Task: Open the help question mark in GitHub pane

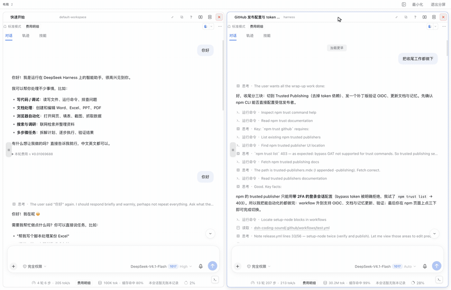Action: point(415,17)
